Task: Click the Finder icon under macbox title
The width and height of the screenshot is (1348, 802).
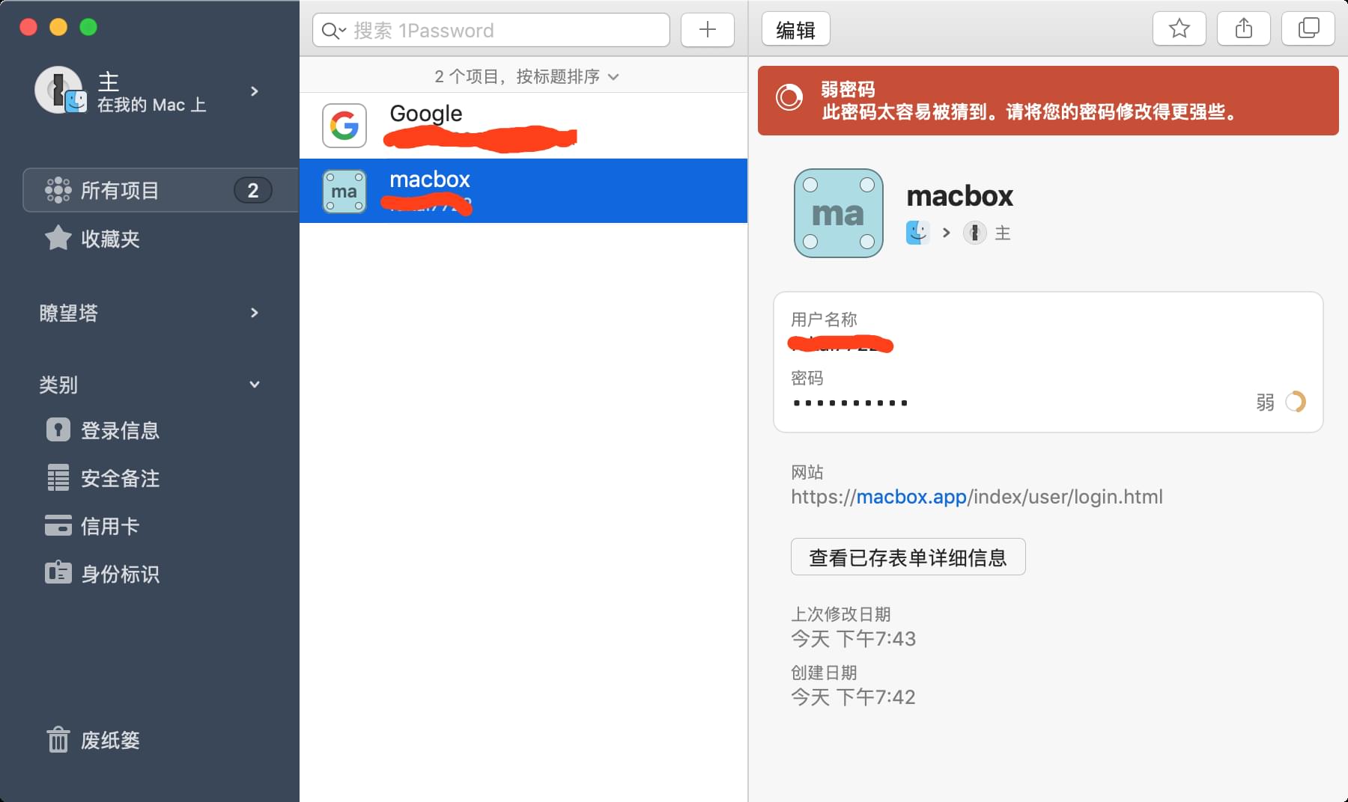Action: 917,233
